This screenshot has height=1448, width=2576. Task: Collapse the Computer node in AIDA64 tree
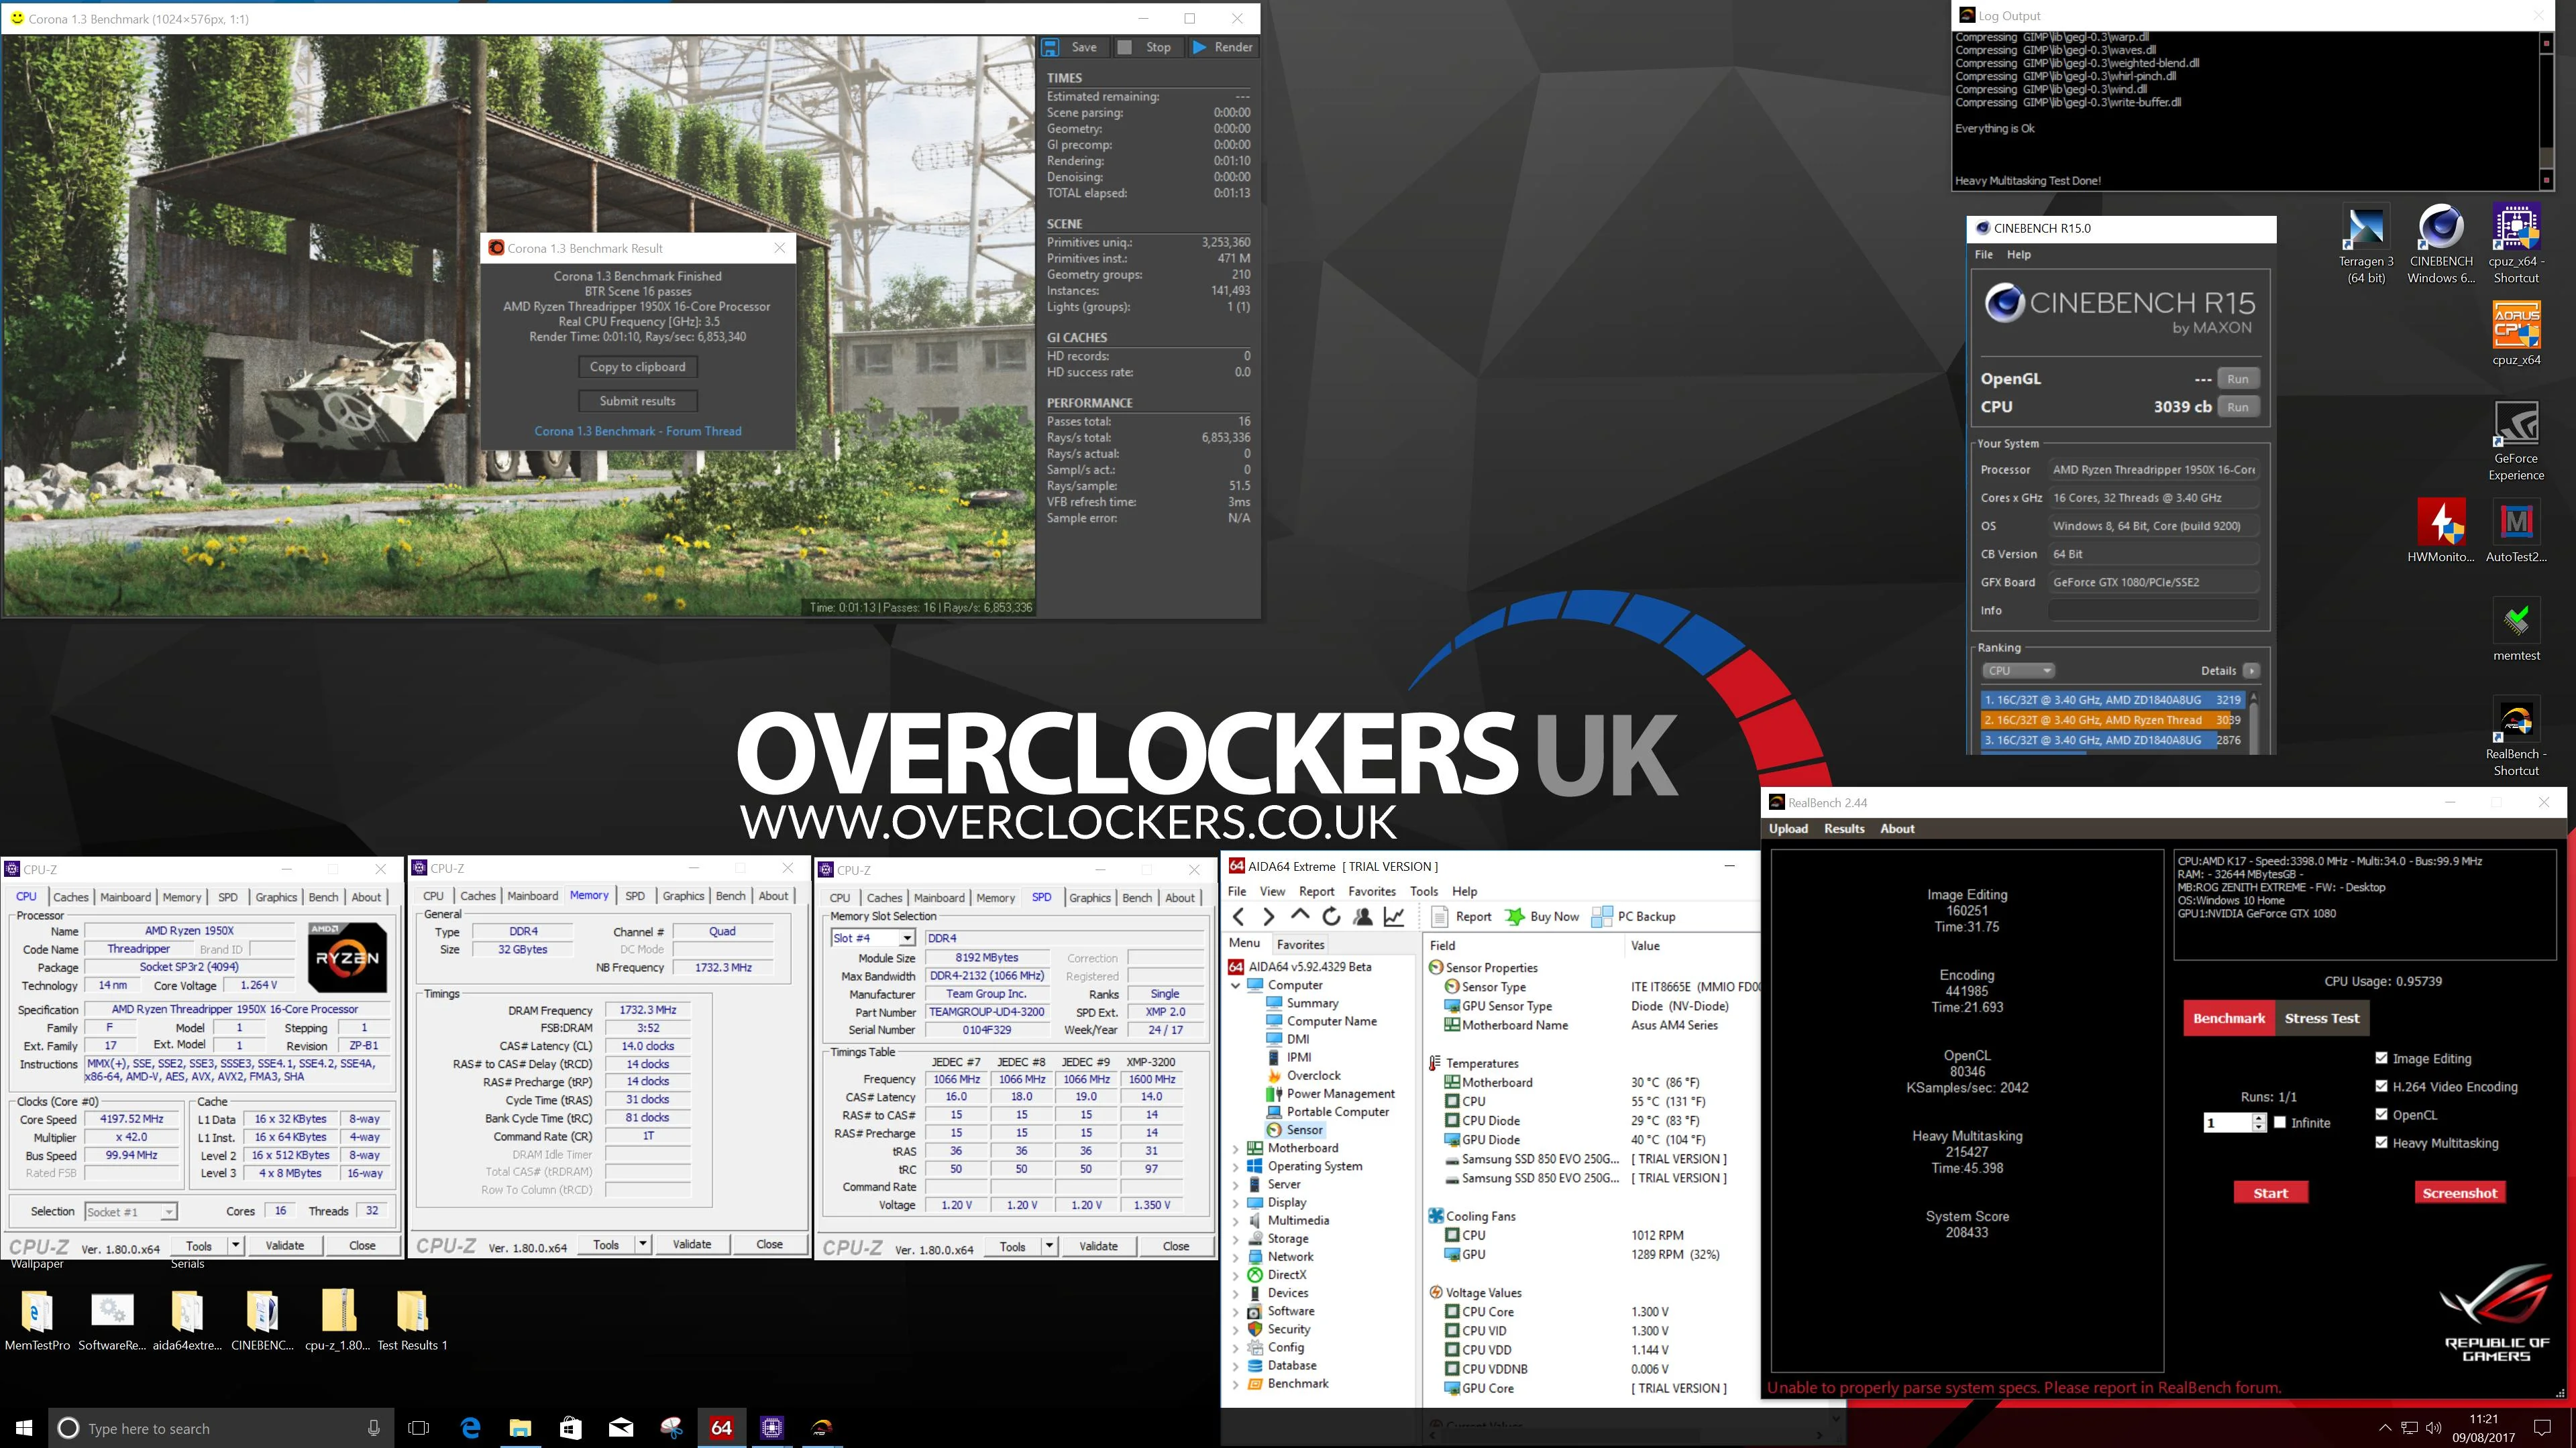pyautogui.click(x=1236, y=985)
